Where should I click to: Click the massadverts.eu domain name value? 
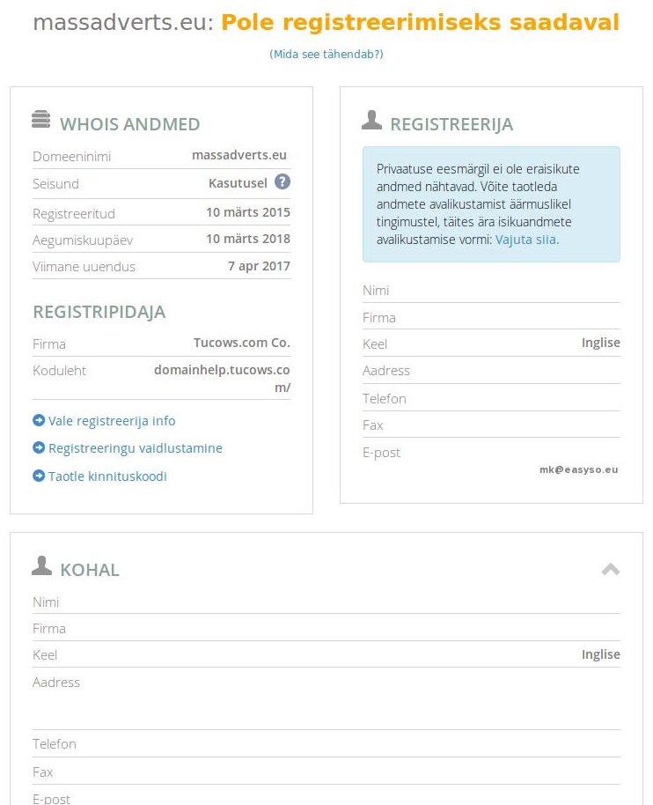coord(239,155)
